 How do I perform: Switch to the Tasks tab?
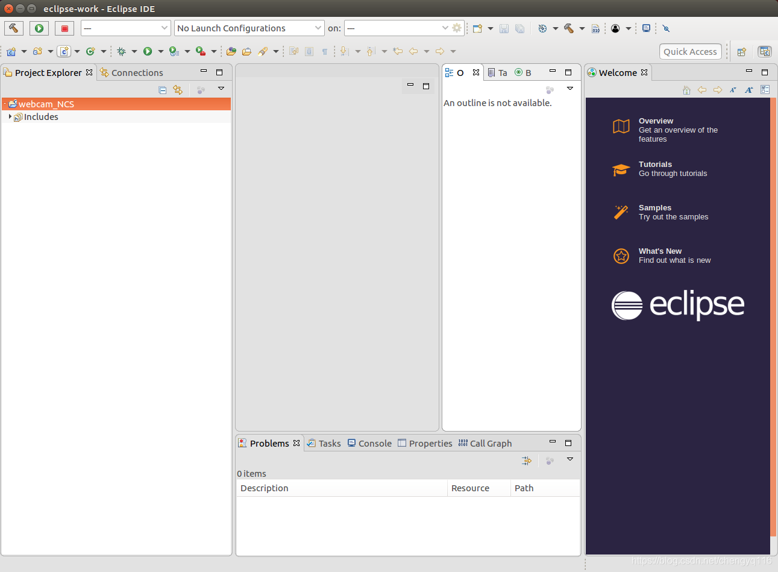pyautogui.click(x=324, y=443)
